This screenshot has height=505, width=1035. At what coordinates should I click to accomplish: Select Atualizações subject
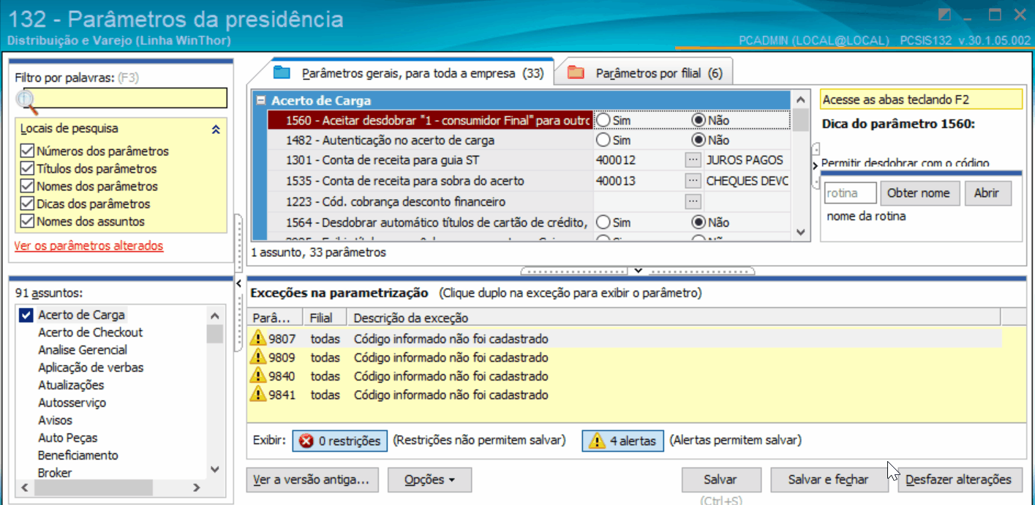coord(71,385)
